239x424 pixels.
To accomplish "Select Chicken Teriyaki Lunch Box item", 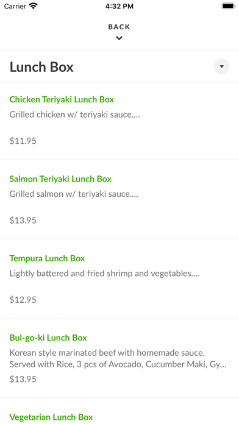I will [120, 121].
